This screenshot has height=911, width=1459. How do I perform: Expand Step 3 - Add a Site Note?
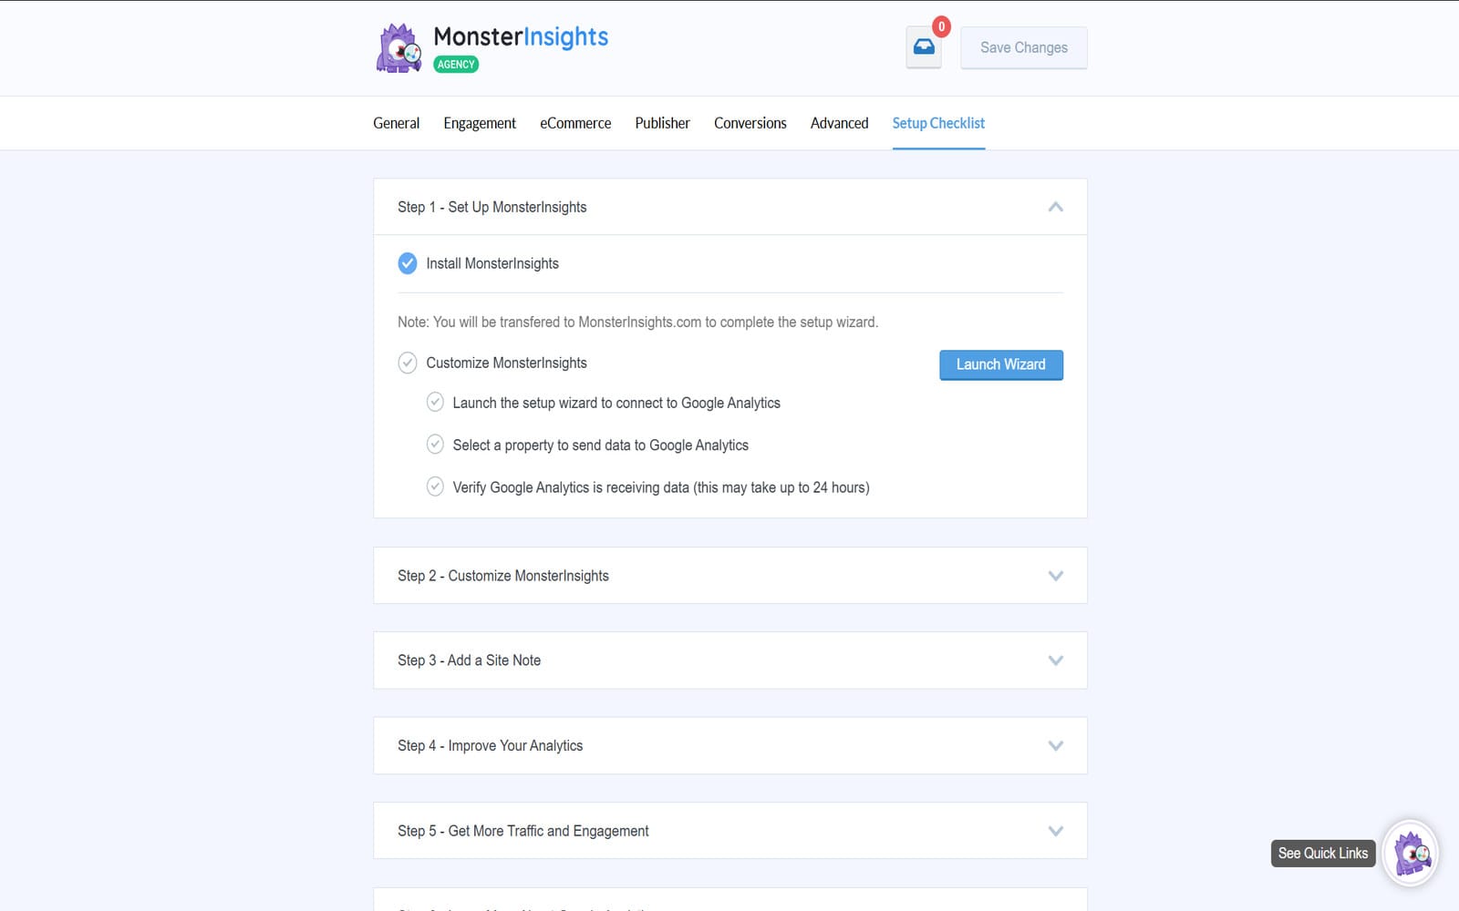click(x=729, y=660)
